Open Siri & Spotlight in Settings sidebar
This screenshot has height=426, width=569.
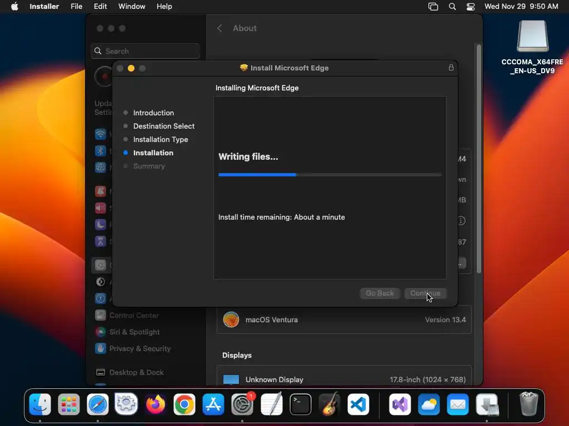[127, 332]
